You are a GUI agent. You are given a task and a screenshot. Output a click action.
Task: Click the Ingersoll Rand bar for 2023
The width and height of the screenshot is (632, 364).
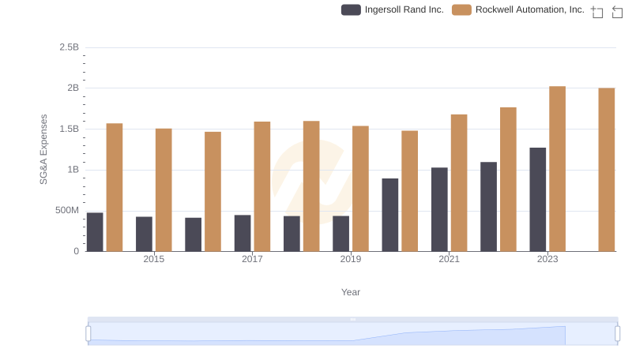click(538, 199)
